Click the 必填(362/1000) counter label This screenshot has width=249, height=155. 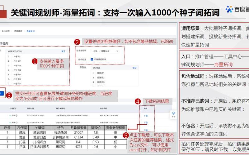(x=15, y=51)
